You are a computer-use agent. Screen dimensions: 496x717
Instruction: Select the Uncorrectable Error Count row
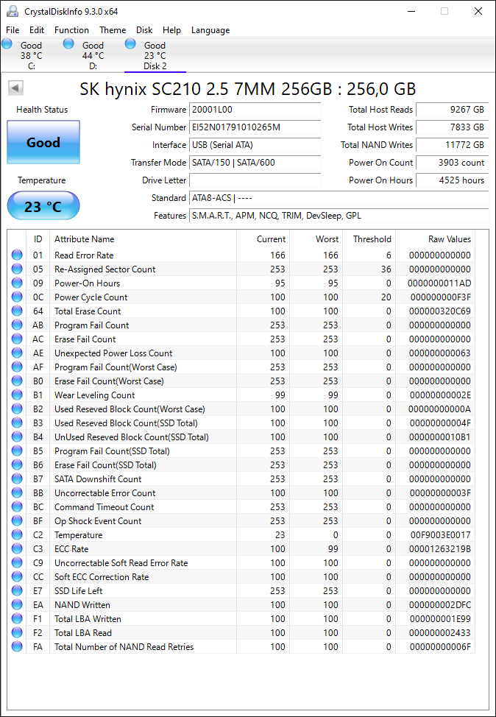point(241,493)
